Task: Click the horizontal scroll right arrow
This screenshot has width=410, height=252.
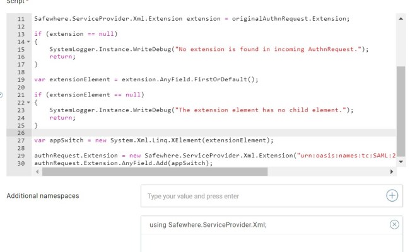Action: pos(392,171)
